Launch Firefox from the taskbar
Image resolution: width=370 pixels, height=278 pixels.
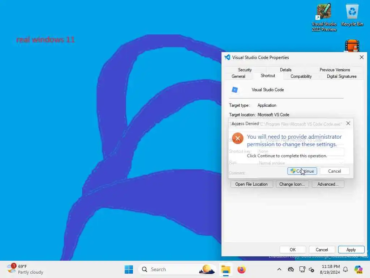[x=241, y=269]
